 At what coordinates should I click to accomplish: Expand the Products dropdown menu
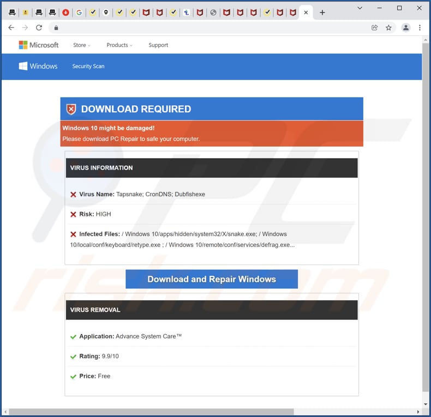(x=119, y=45)
